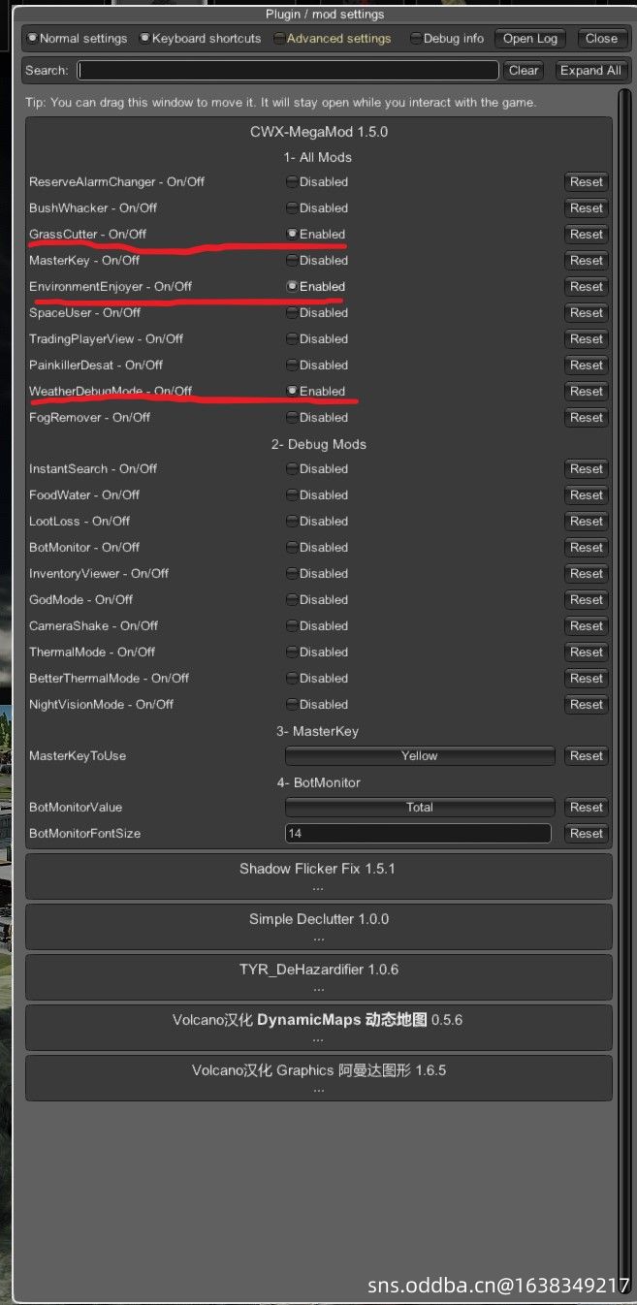The height and width of the screenshot is (1305, 637).
Task: Collapse the CWX-MegaMod 1.5.0 section header
Action: (x=319, y=132)
